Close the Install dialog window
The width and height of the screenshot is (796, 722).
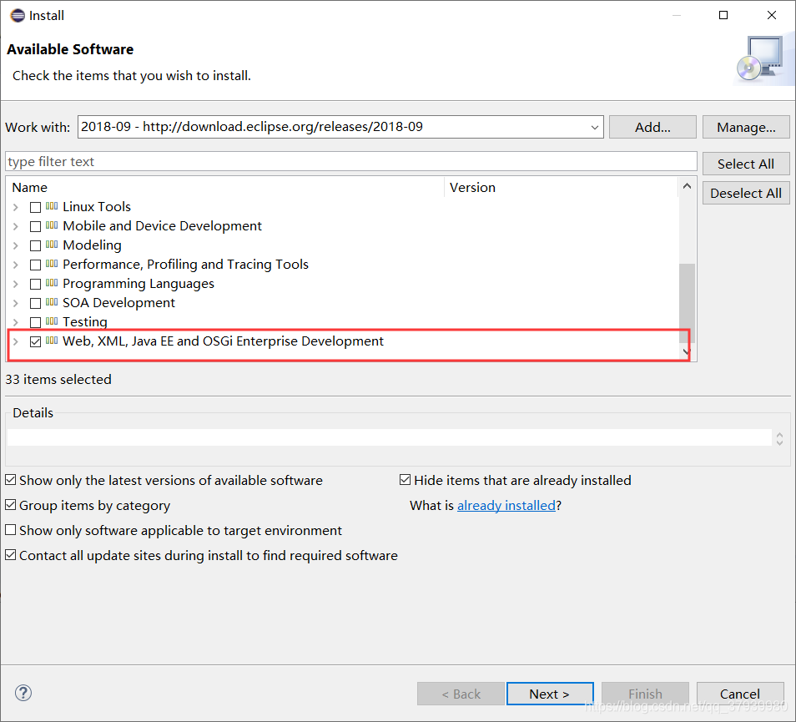771,15
